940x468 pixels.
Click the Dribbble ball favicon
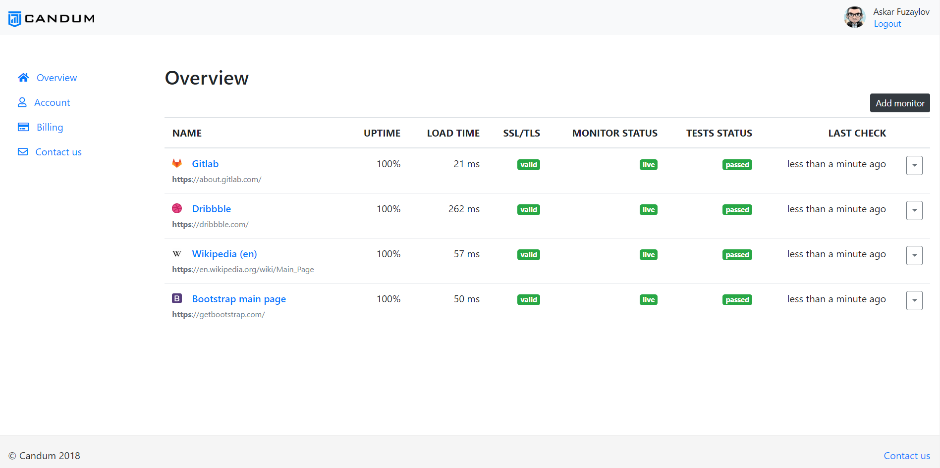tap(177, 208)
